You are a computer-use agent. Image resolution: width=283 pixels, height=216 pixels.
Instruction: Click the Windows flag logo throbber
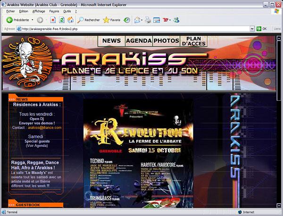coord(276,11)
